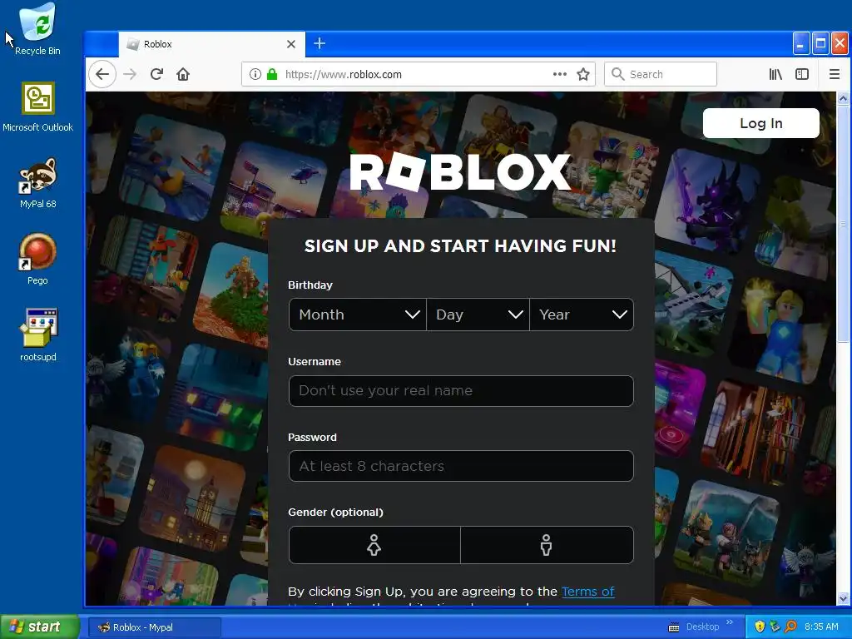Click the Desktop toolbar label in taskbar
Viewport: 852px width, 639px height.
702,627
